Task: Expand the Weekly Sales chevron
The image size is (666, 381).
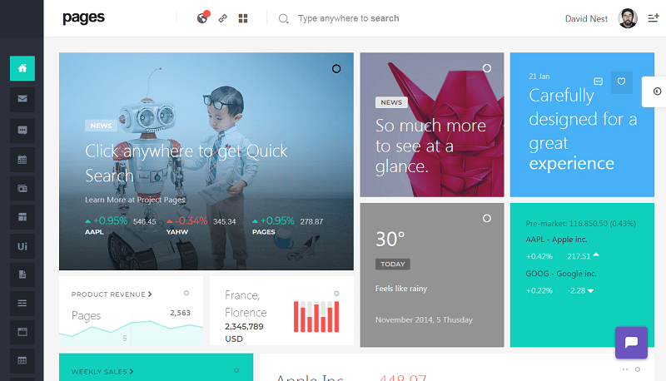Action: click(132, 371)
